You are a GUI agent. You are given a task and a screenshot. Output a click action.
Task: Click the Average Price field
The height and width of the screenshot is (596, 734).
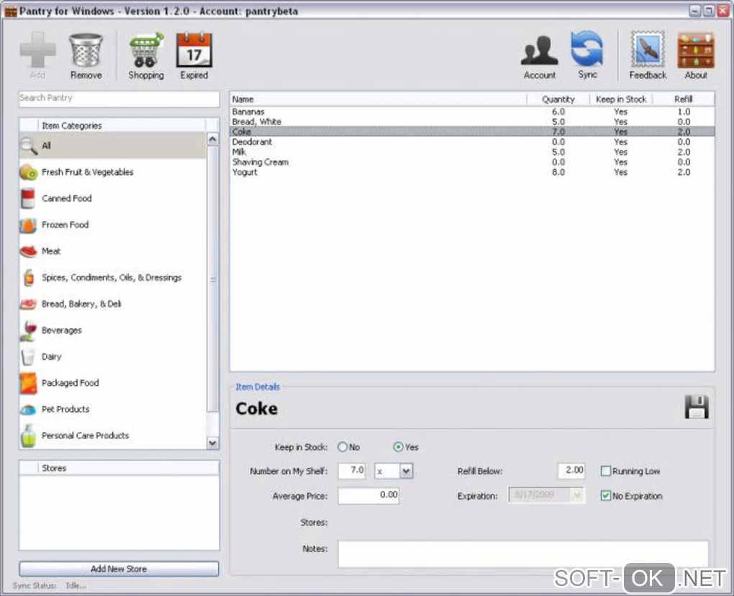tap(368, 495)
